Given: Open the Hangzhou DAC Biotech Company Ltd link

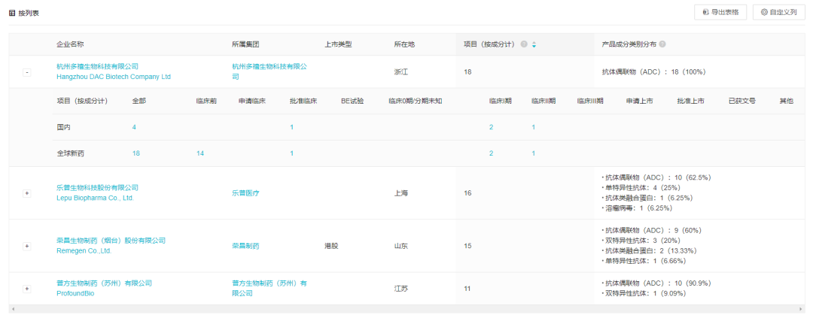Looking at the screenshot, I should coord(114,77).
